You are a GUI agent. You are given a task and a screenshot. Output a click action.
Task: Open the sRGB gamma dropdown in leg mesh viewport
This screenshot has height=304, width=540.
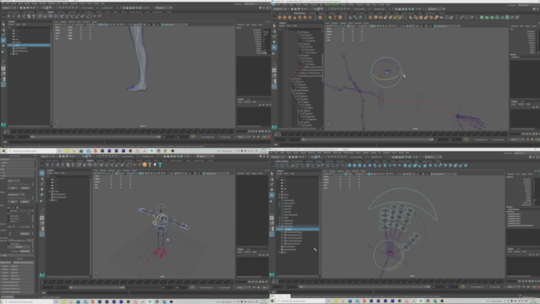coord(175,24)
